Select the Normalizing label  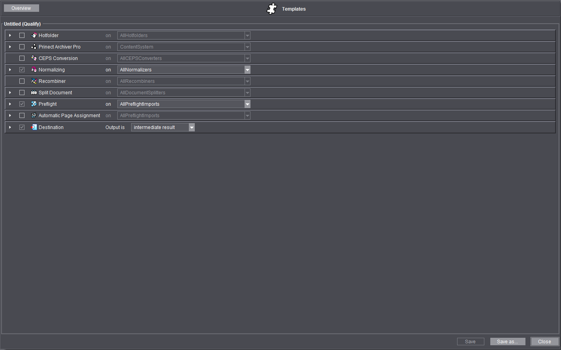coord(52,70)
